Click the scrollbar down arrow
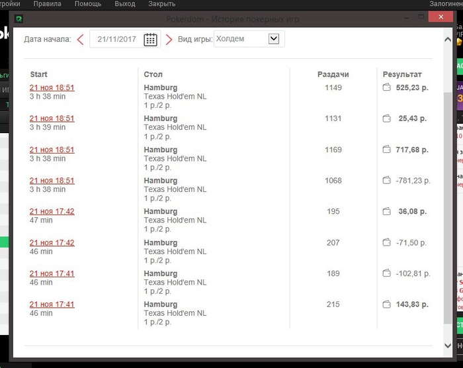 coord(448,345)
